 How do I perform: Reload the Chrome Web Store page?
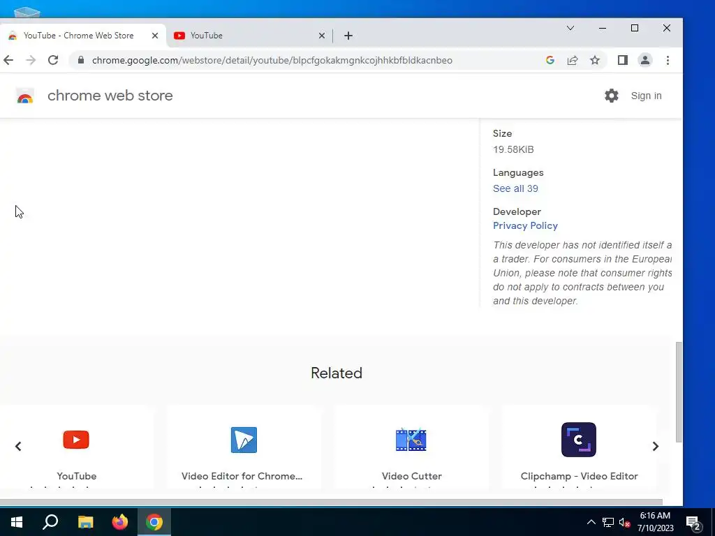(x=53, y=60)
